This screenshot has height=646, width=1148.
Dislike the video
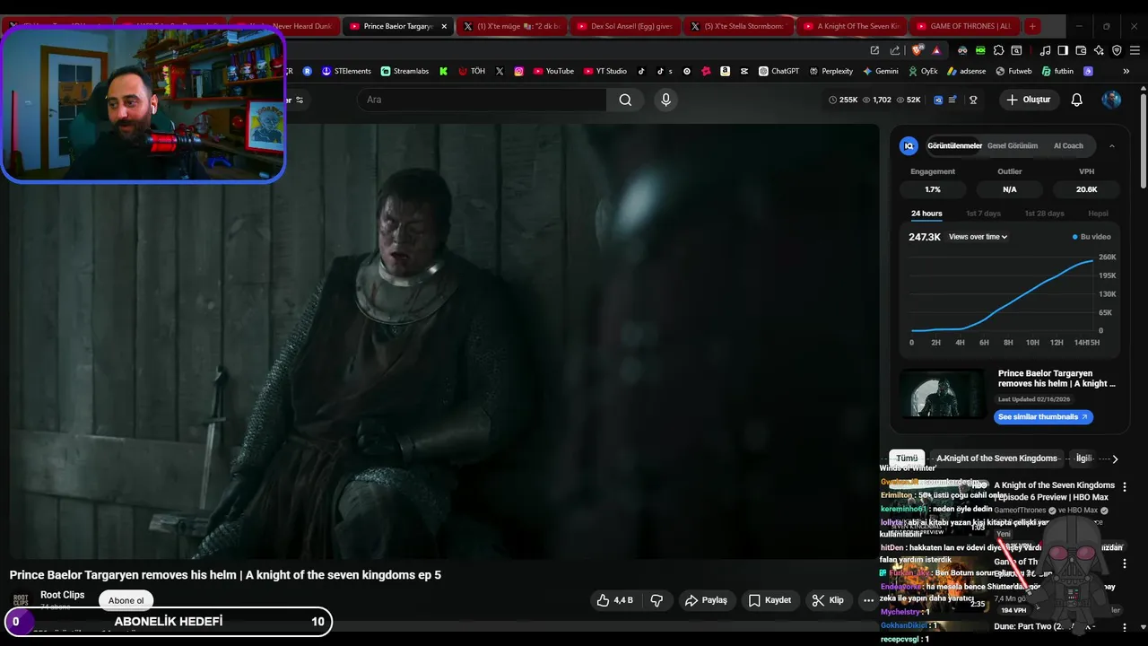pyautogui.click(x=657, y=600)
